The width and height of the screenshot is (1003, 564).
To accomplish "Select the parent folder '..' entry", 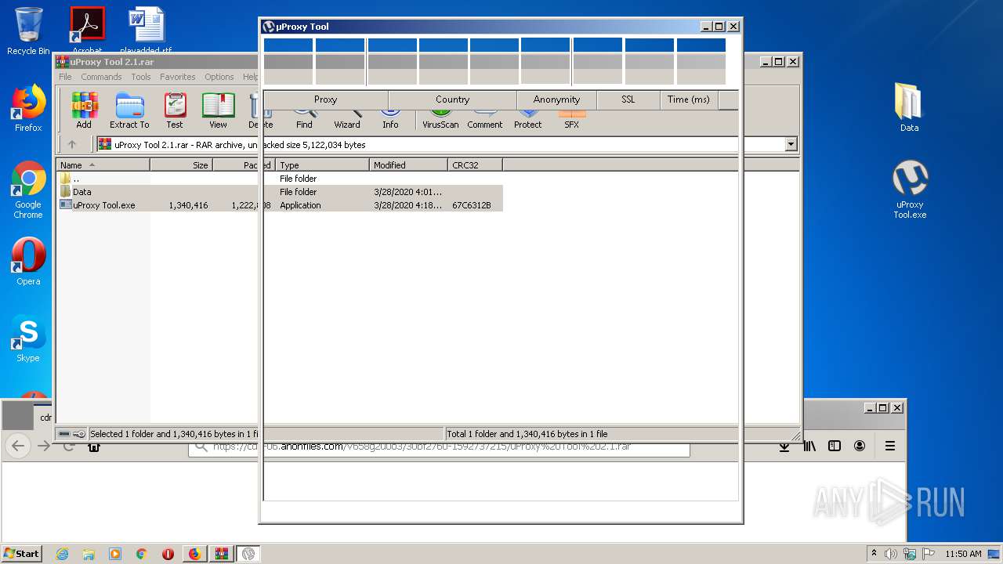I will (76, 179).
